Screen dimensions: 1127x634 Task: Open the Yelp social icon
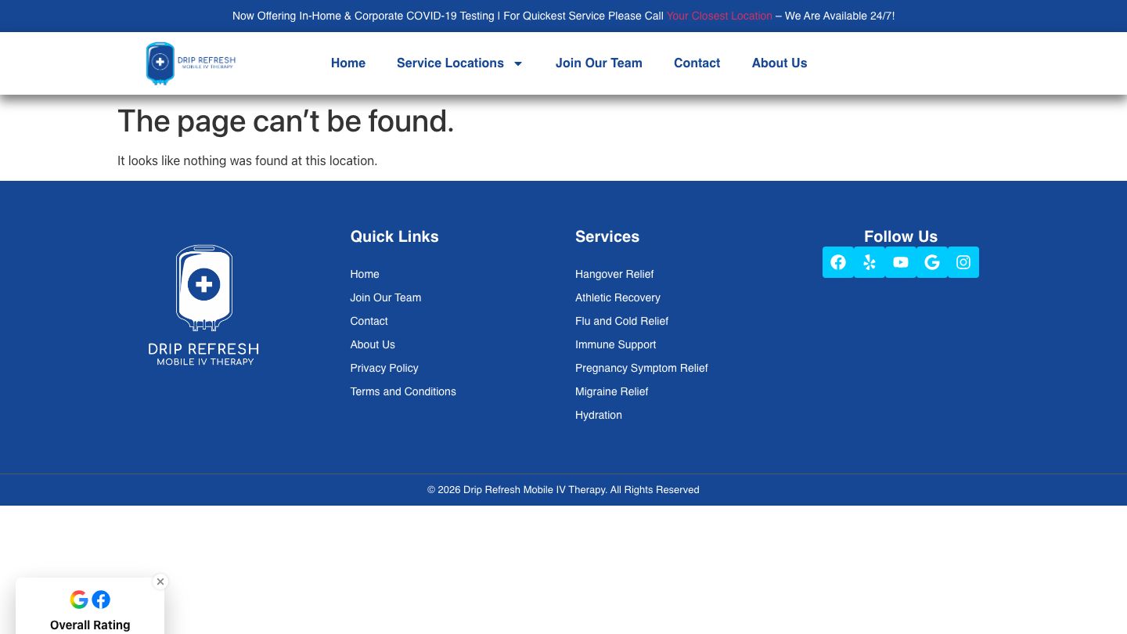pos(870,262)
